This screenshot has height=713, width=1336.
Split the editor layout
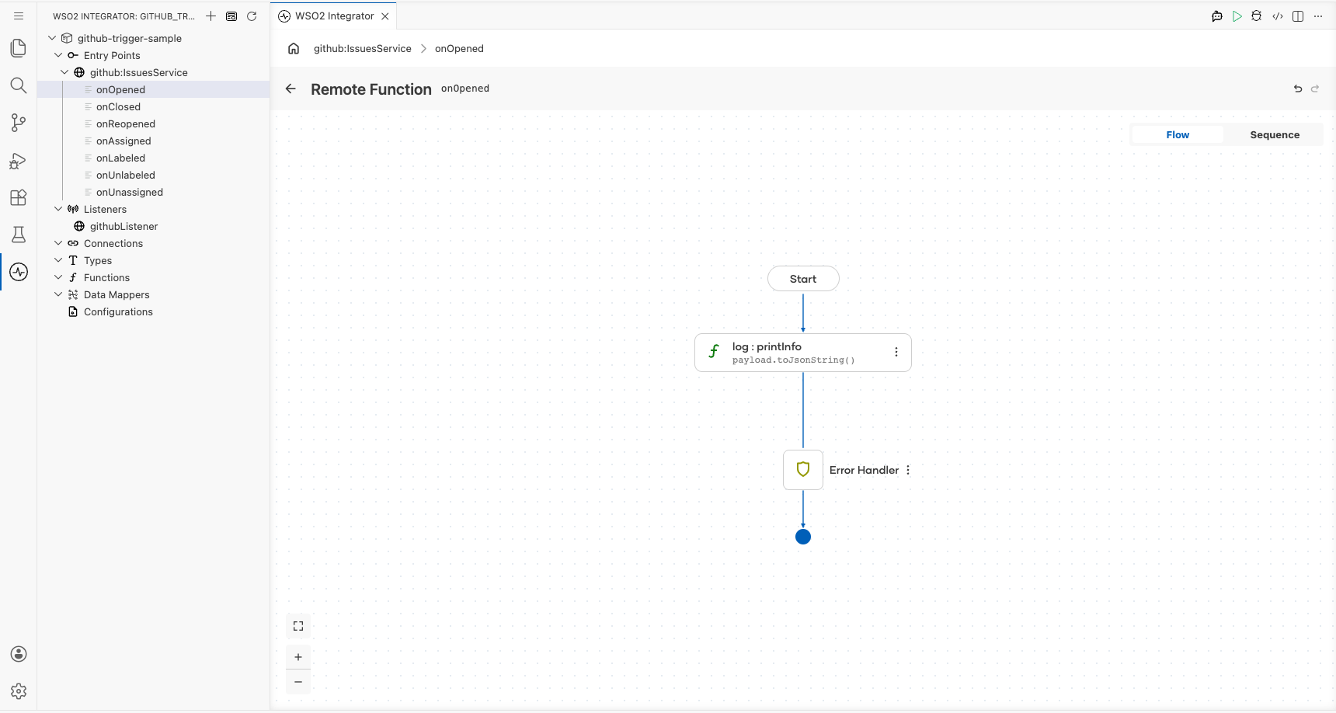coord(1298,16)
